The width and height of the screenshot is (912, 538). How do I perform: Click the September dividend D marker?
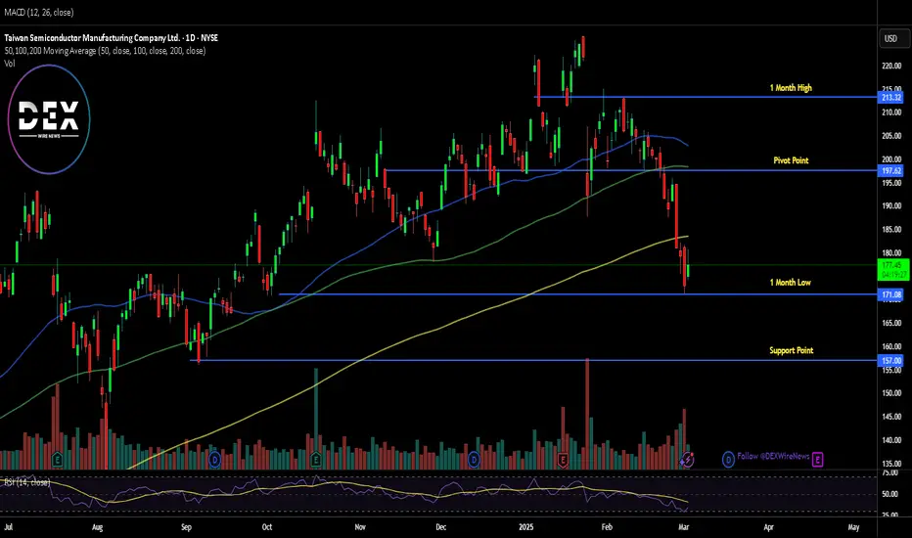[x=214, y=460]
